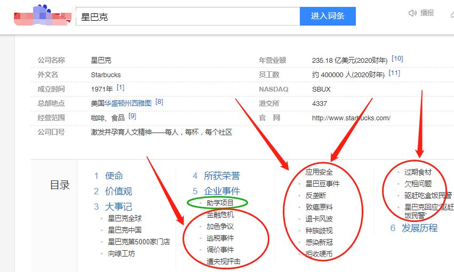This screenshot has width=454, height=272.
Task: Open the 加色争议 subsection
Action: [x=220, y=226]
